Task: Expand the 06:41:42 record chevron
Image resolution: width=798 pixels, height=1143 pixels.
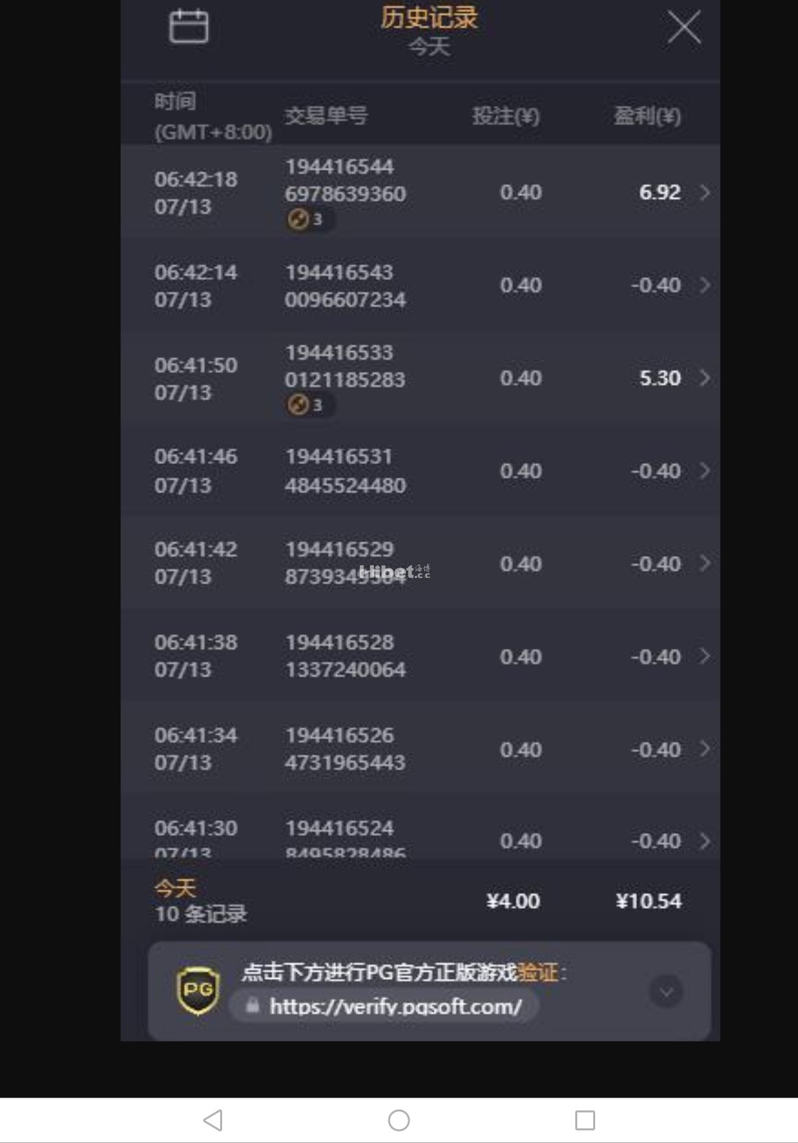Action: [705, 564]
